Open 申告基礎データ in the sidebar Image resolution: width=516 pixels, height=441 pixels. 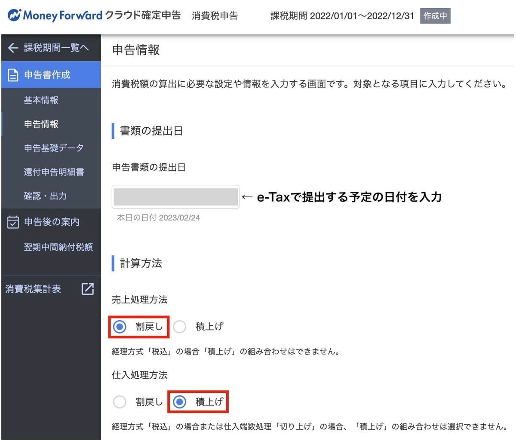pyautogui.click(x=54, y=148)
